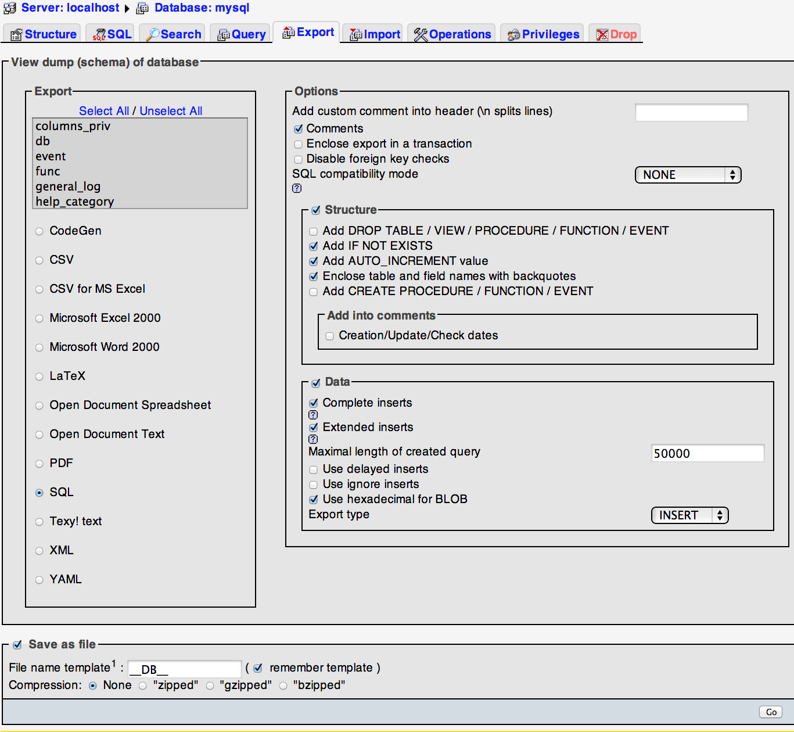
Task: Click the Drop database tab
Action: (616, 34)
